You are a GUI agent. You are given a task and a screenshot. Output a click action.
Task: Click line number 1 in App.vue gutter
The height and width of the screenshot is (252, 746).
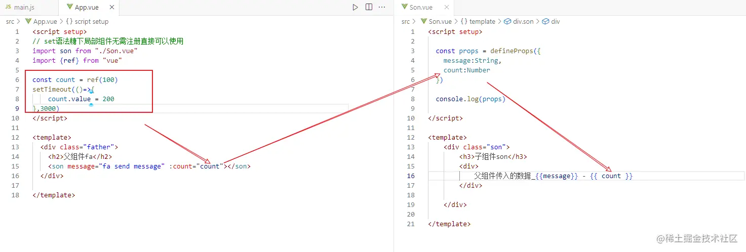point(17,31)
